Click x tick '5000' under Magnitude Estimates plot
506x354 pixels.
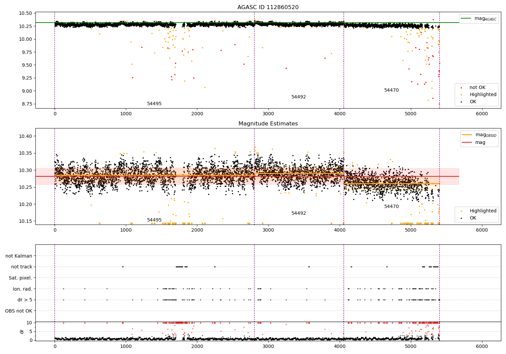[x=411, y=230]
